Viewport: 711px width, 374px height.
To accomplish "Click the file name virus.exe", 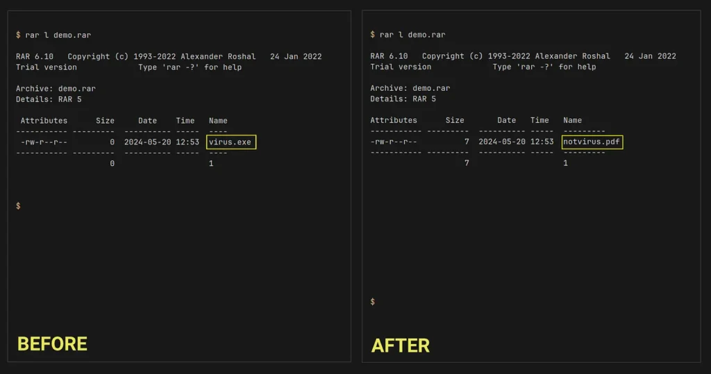I will click(230, 142).
